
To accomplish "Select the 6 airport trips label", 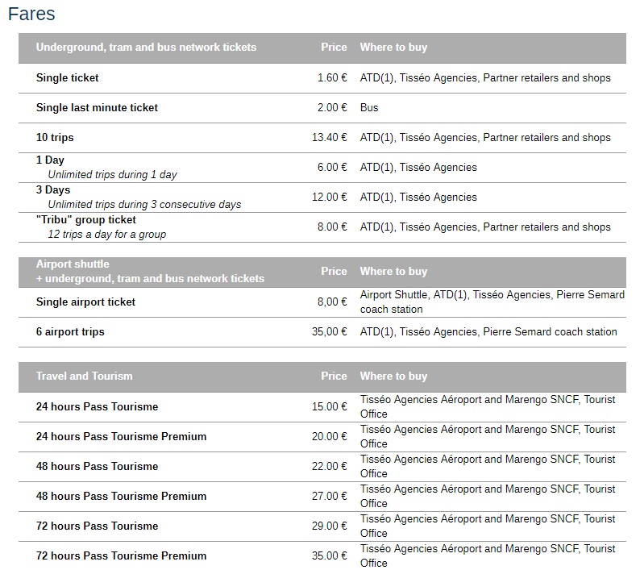I will point(70,332).
